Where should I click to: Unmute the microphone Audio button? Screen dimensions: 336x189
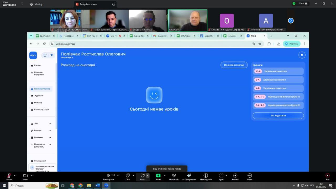9,177
